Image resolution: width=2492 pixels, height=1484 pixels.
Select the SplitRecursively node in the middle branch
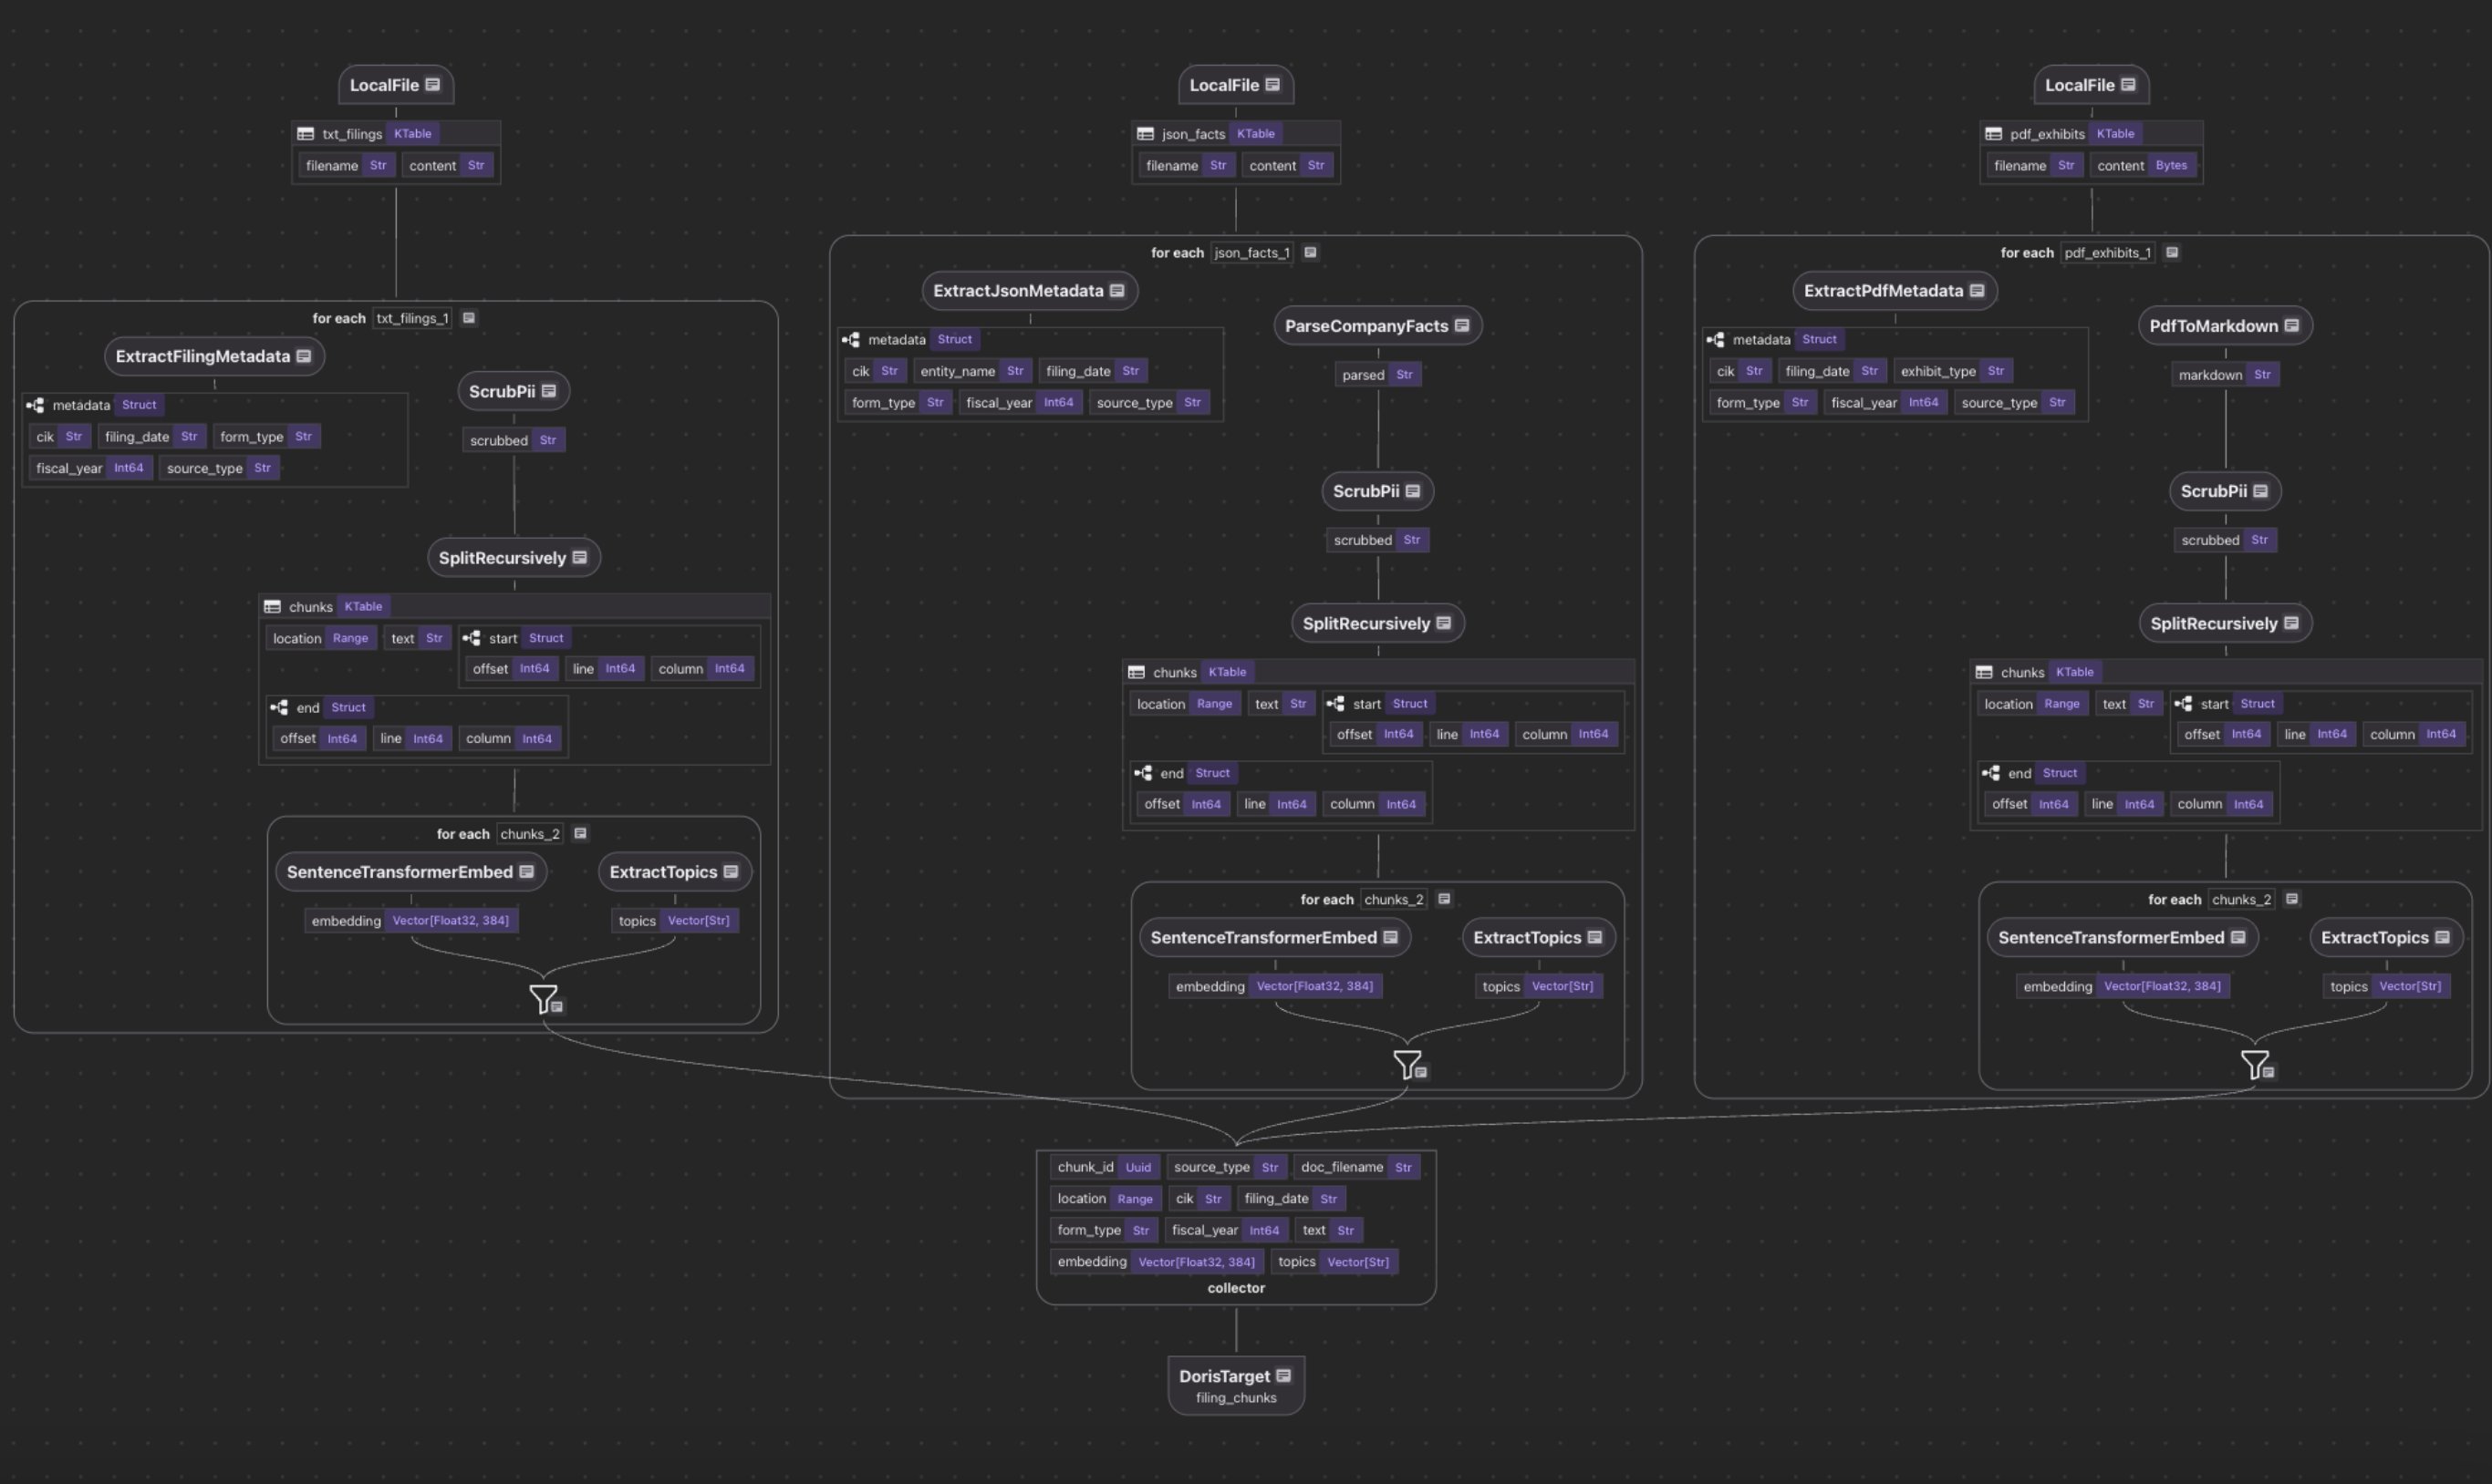(1367, 623)
